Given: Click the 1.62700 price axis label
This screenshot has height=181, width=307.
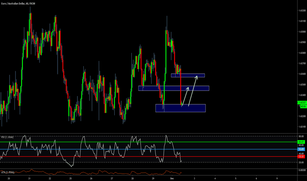Looking at the screenshot, I should point(302,64).
